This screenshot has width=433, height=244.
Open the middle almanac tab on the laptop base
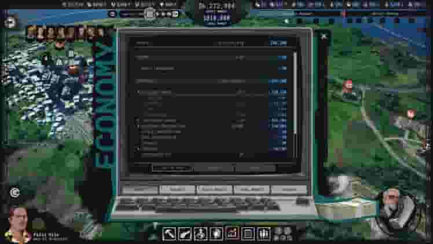click(x=215, y=190)
